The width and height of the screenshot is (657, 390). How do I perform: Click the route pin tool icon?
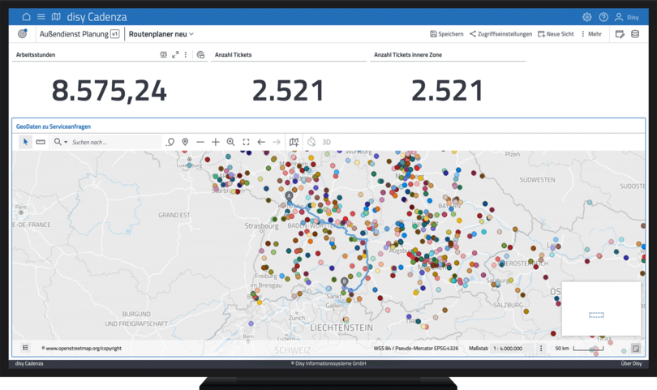(170, 142)
